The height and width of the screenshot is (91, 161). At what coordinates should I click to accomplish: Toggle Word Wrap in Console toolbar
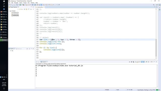click(140, 62)
